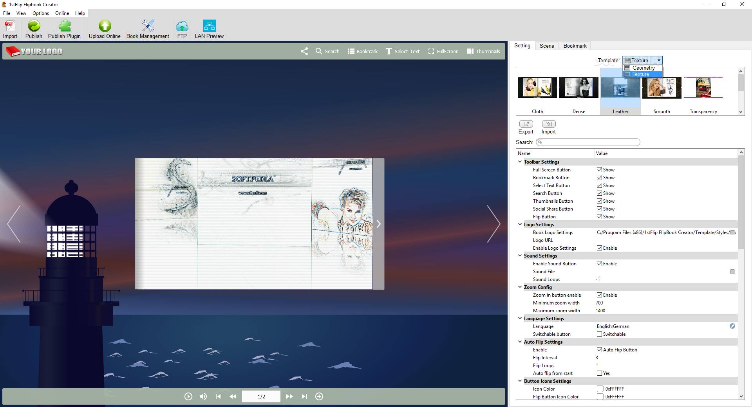The image size is (752, 407).
Task: Mute the flipbook sound
Action: point(203,396)
